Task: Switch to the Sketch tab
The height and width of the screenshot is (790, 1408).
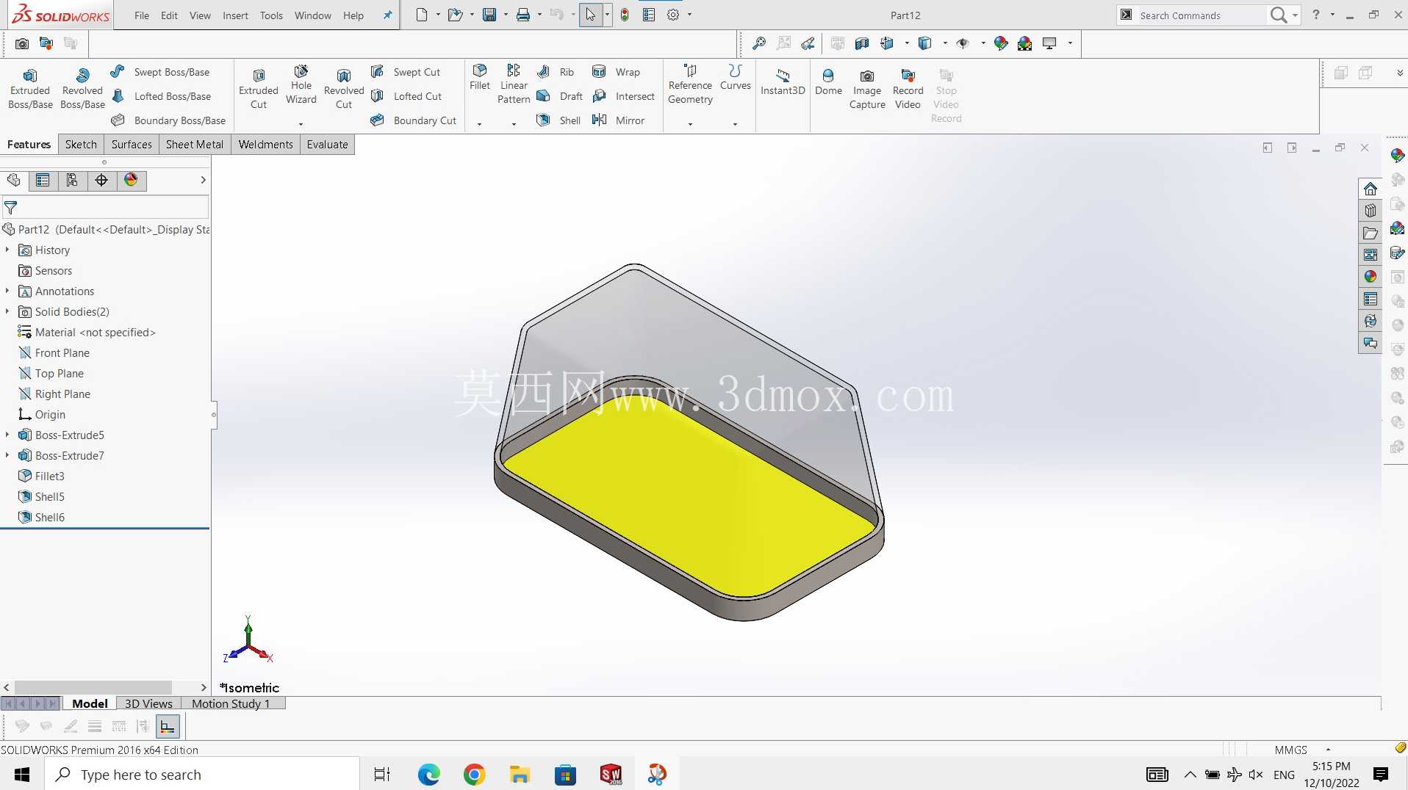Action: click(x=81, y=145)
